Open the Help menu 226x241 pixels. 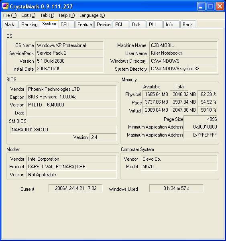(x=67, y=15)
